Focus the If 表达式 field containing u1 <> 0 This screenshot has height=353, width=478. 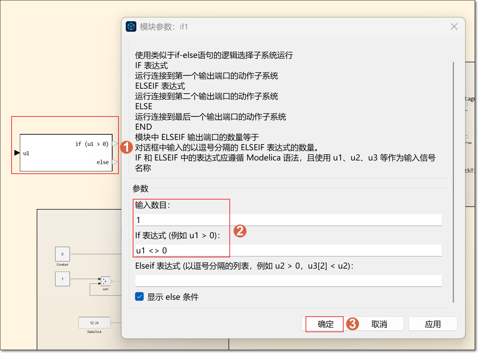tap(288, 250)
